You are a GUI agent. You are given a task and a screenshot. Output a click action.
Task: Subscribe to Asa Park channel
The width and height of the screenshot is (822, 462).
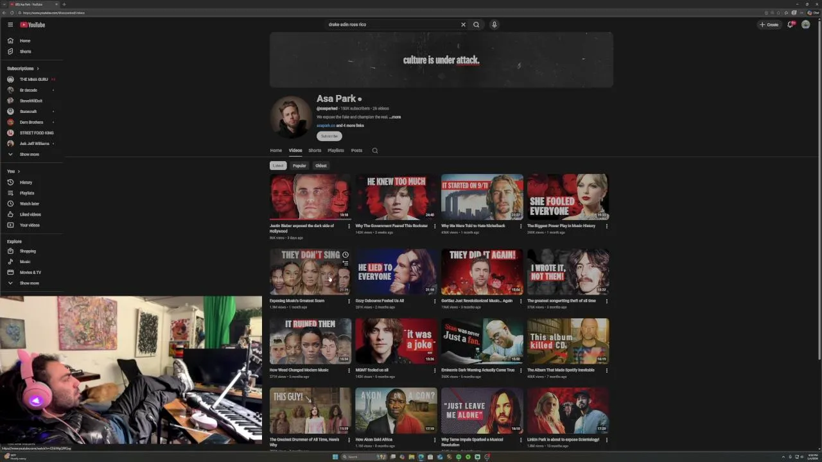coord(329,136)
